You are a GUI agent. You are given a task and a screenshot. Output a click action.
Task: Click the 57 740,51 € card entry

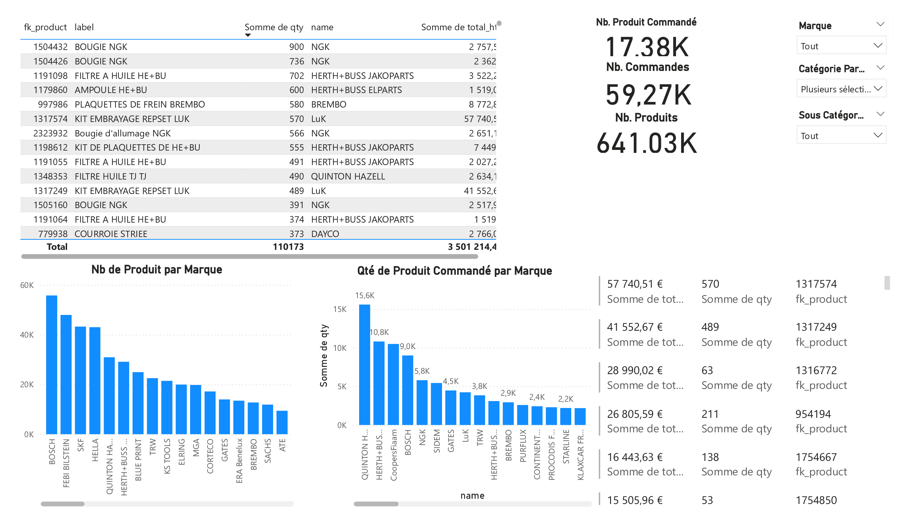point(634,284)
